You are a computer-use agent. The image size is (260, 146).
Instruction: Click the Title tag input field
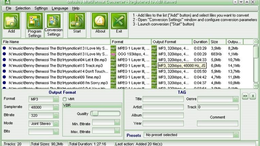click(163, 99)
